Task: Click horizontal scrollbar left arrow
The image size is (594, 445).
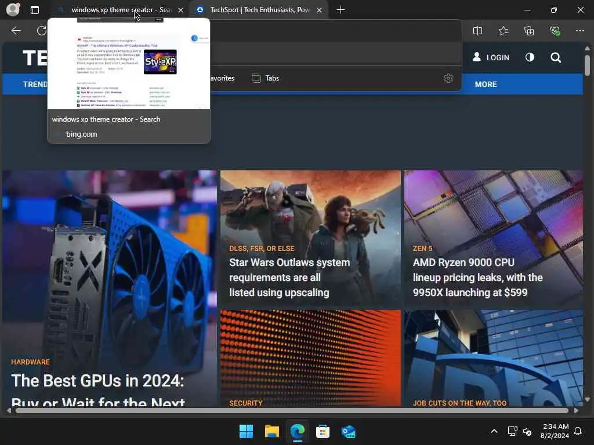Action: point(8,411)
